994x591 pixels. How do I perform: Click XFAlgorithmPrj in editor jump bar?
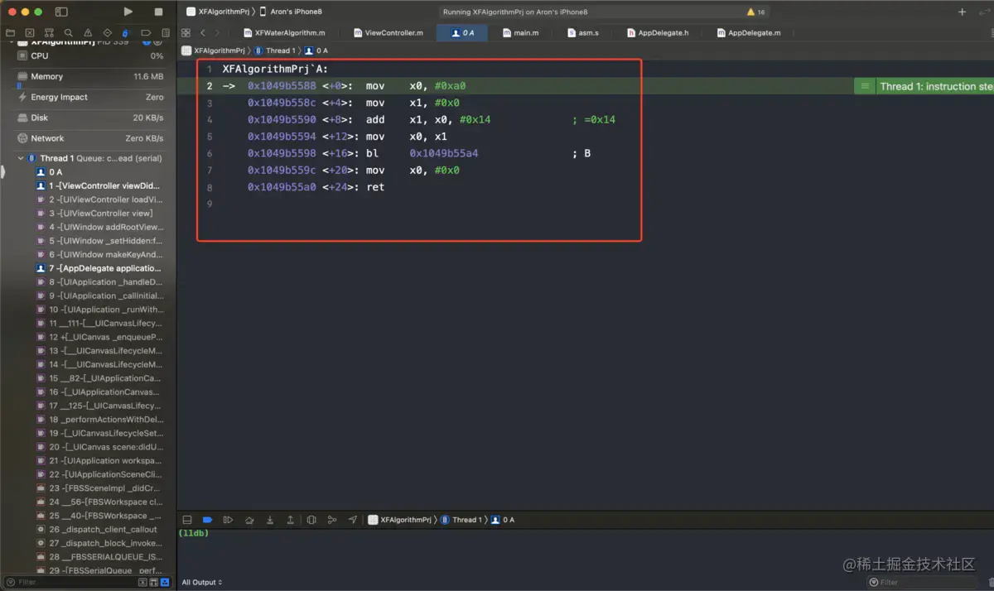[214, 50]
